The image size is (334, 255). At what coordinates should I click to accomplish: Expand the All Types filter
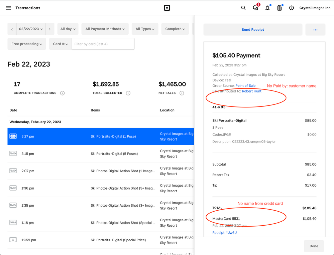145,29
